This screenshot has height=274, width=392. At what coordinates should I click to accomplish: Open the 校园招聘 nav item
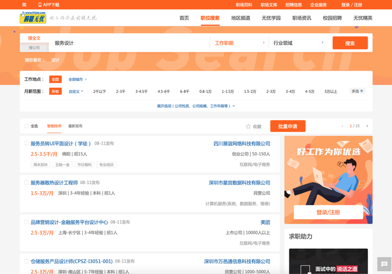pos(332,18)
